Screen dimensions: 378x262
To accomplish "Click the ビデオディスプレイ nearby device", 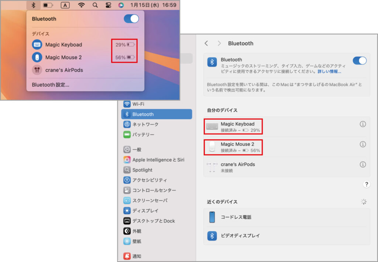I will pyautogui.click(x=286, y=236).
